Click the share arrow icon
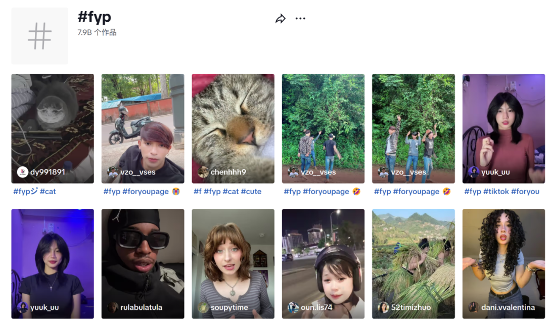The width and height of the screenshot is (546, 319). (x=281, y=19)
